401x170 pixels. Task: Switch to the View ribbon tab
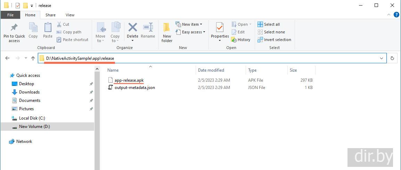point(70,15)
